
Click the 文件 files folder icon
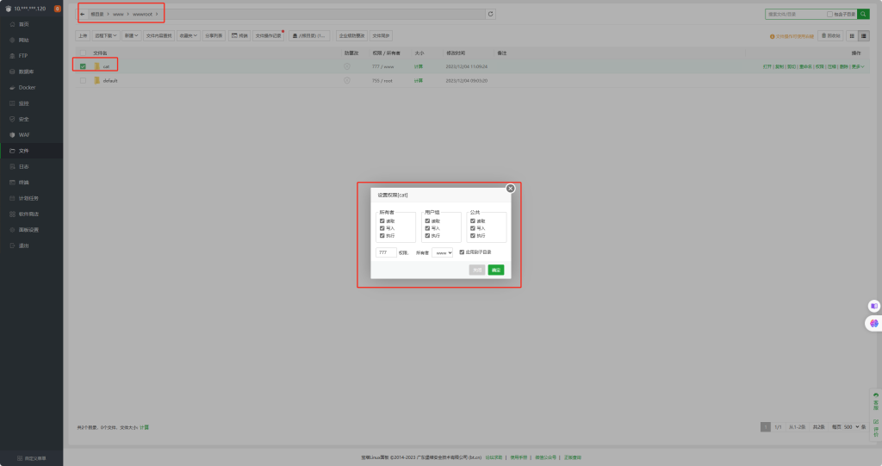12,151
